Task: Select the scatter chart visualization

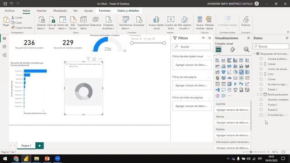Action: pyautogui.click(x=229, y=72)
